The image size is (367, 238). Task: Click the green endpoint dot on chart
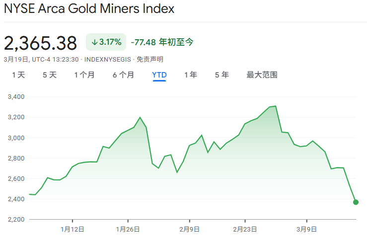[x=356, y=202]
